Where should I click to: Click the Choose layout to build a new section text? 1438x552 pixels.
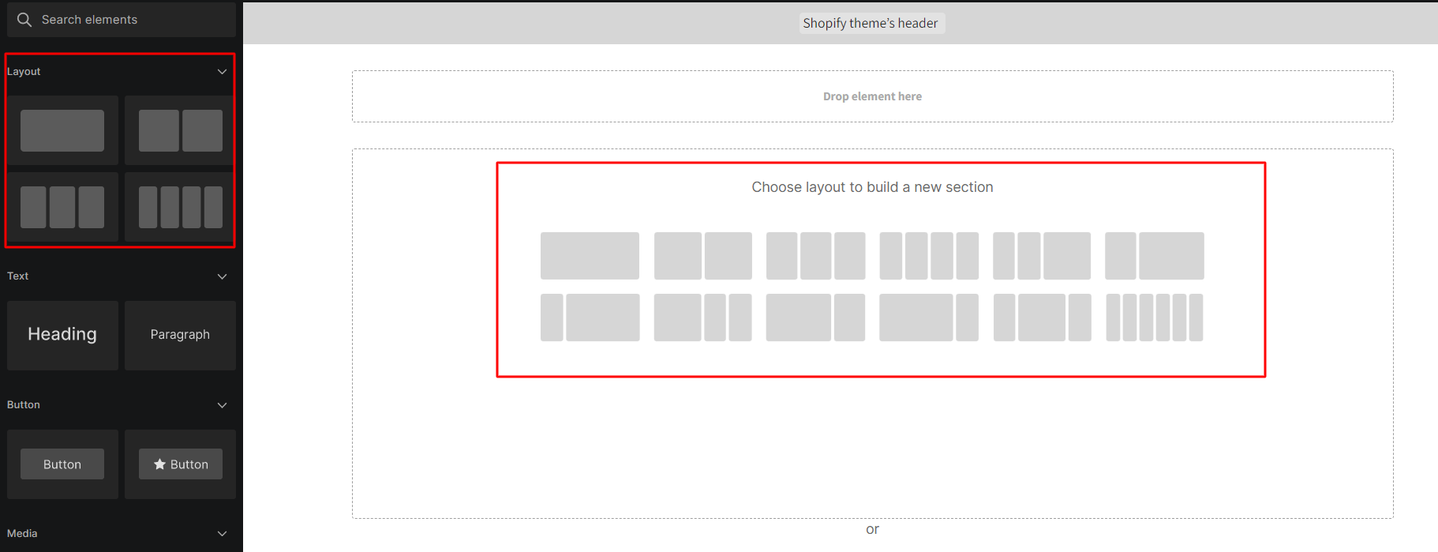872,187
